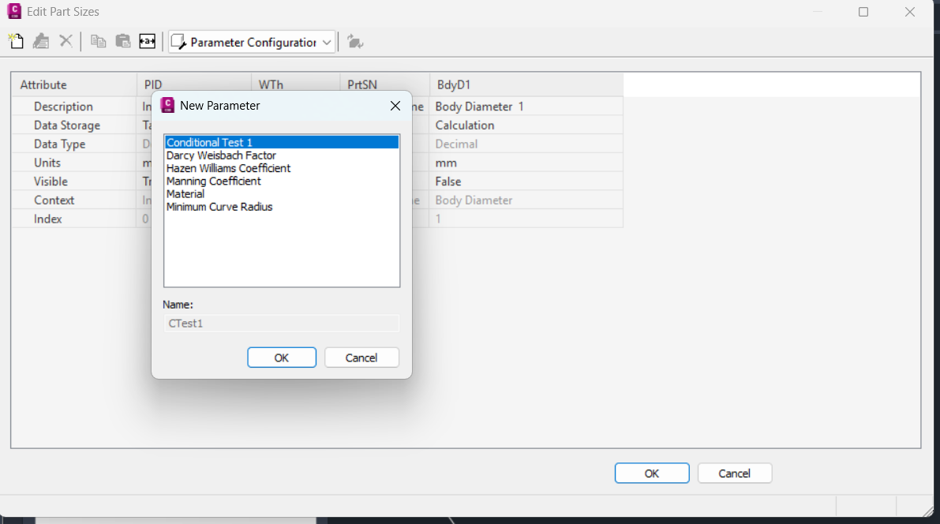Screen dimensions: 940x524
Task: Click the False visible cell
Action: [x=526, y=181]
